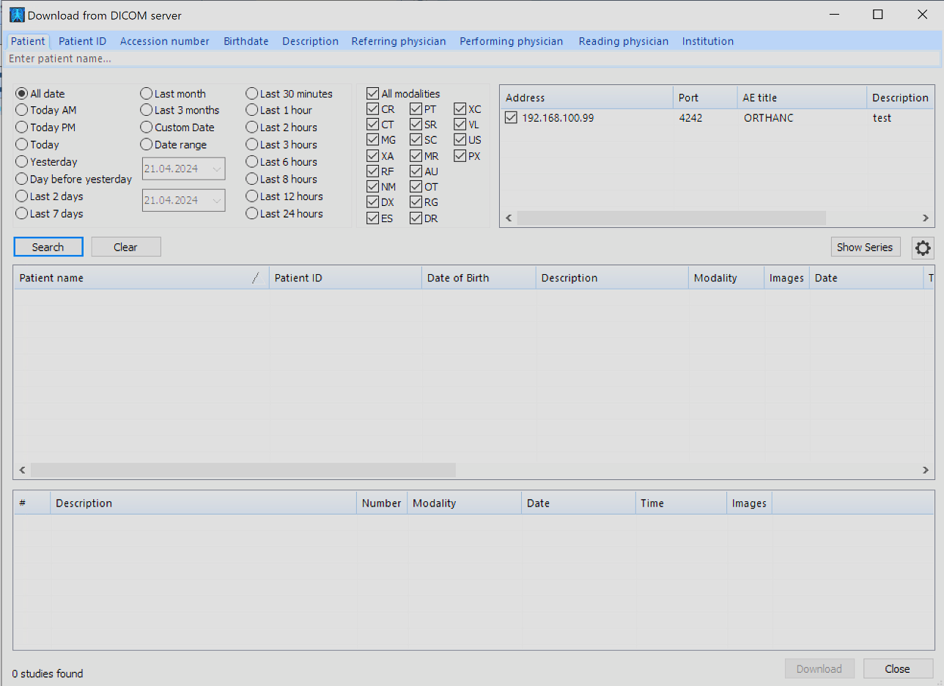Open the Reading physician tab
This screenshot has width=944, height=686.
[x=624, y=41]
